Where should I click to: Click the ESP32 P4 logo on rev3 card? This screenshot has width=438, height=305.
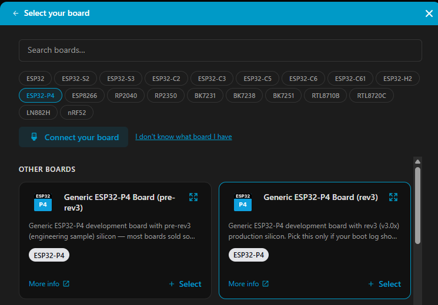pos(242,202)
